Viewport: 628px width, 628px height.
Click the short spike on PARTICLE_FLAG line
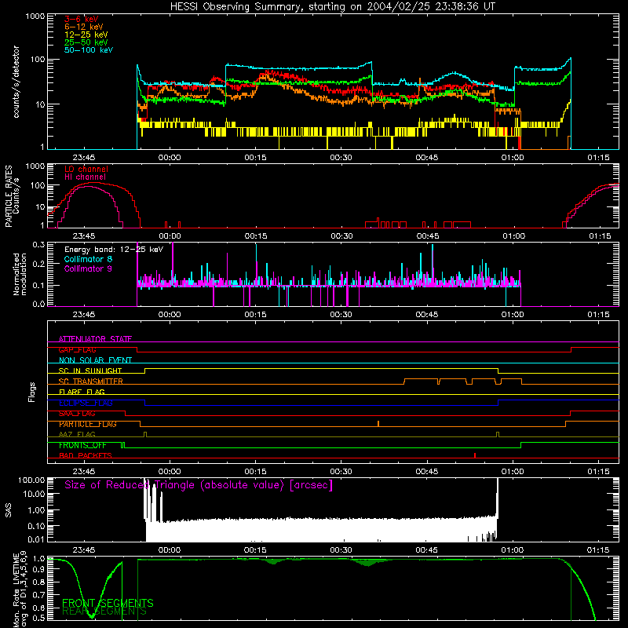378,423
